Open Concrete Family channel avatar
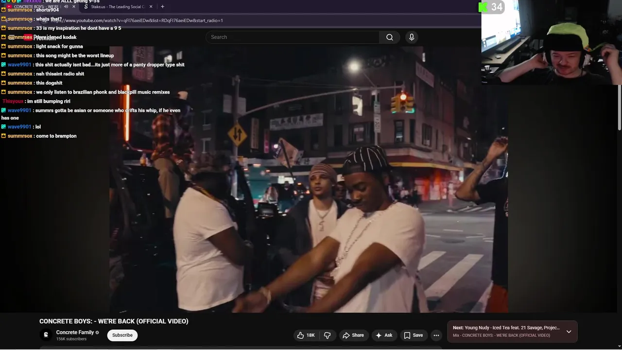 (x=46, y=335)
